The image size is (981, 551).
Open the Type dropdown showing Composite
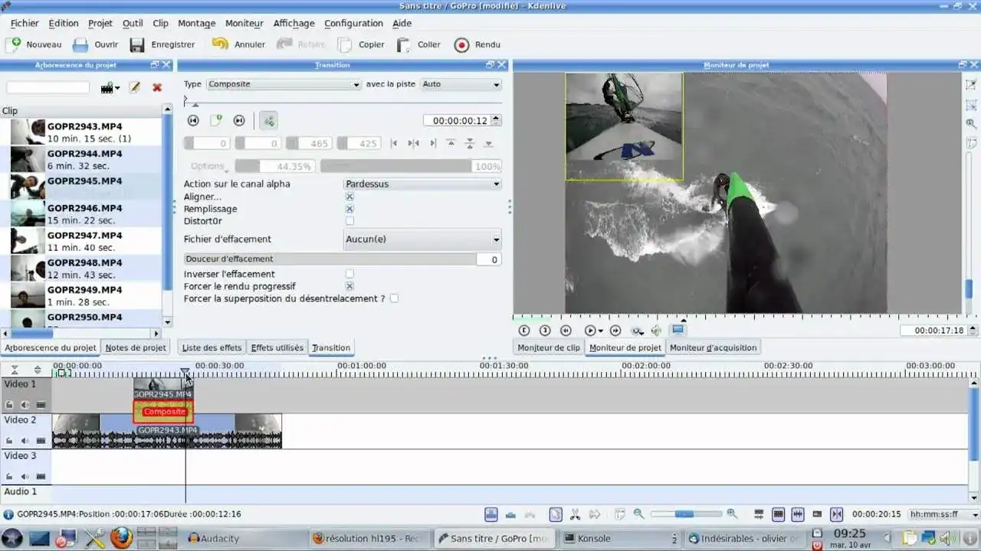tap(284, 84)
